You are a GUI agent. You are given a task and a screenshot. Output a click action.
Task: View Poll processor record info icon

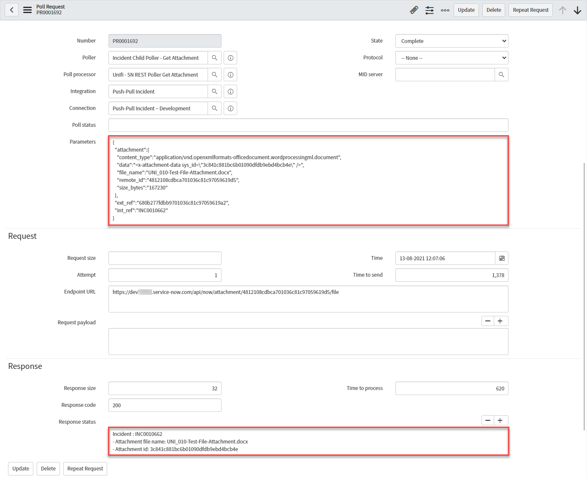pos(230,75)
